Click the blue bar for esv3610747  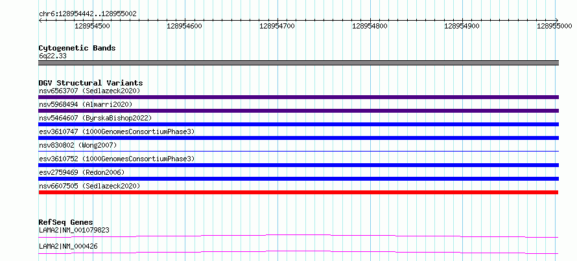pos(298,138)
